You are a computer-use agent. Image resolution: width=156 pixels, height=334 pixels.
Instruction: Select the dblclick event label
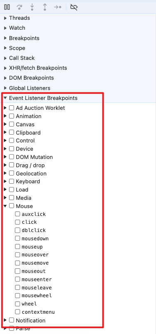click(33, 230)
